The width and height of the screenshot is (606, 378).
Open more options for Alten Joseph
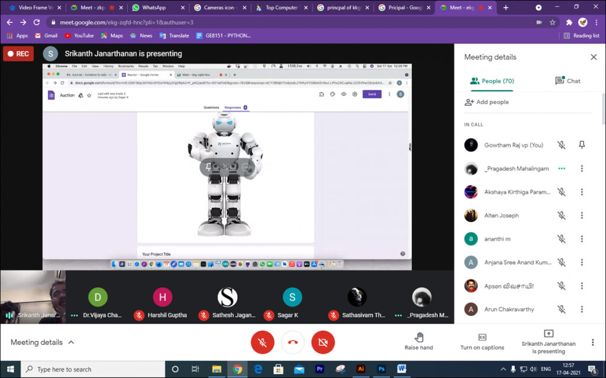point(582,216)
